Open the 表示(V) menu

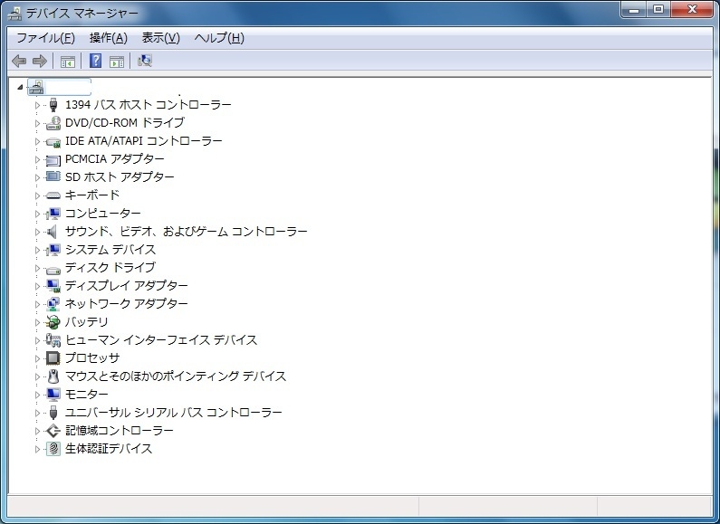160,38
